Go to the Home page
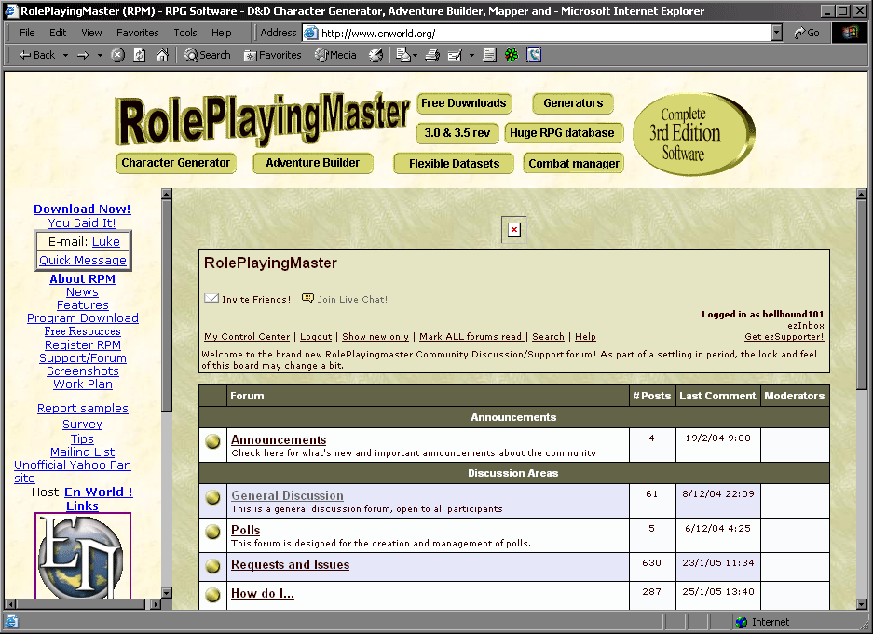Viewport: 873px width, 634px height. pyautogui.click(x=162, y=55)
